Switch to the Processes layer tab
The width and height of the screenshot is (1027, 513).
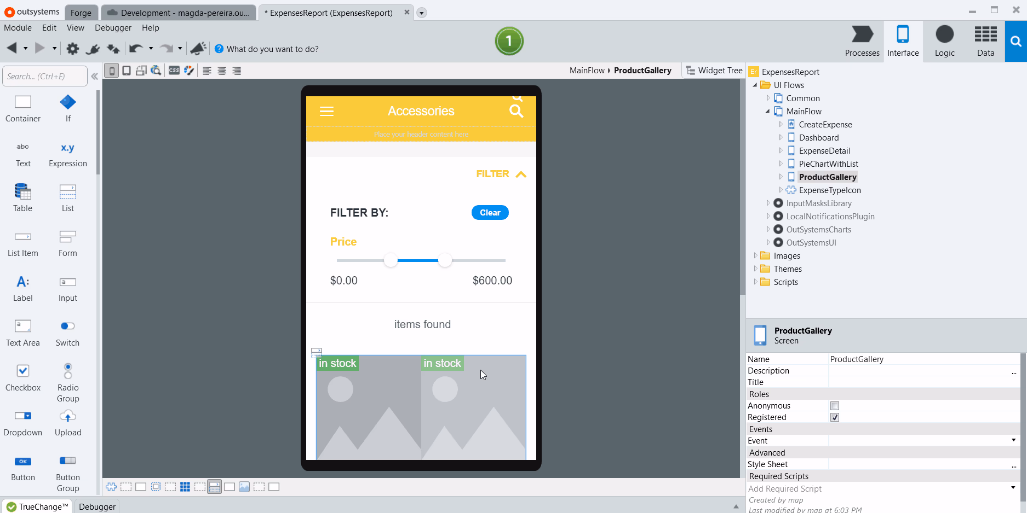[x=862, y=42]
